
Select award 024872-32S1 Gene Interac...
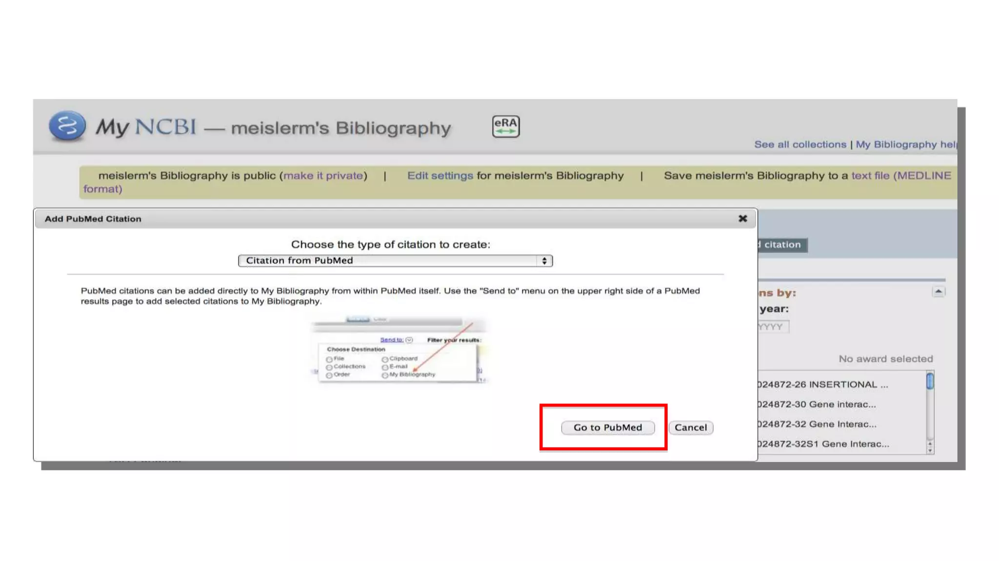(823, 444)
